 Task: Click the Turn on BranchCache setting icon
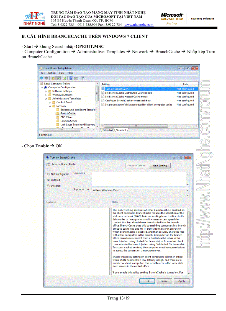pyautogui.click(x=103, y=89)
